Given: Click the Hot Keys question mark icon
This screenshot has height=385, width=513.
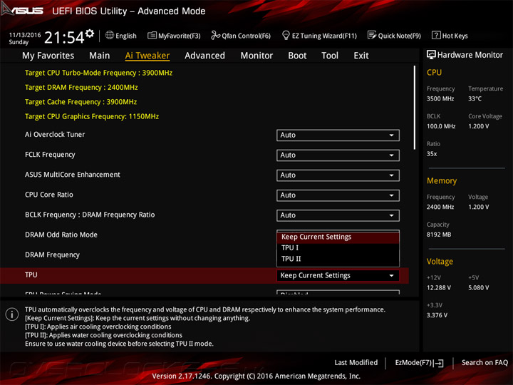Looking at the screenshot, I should point(436,35).
